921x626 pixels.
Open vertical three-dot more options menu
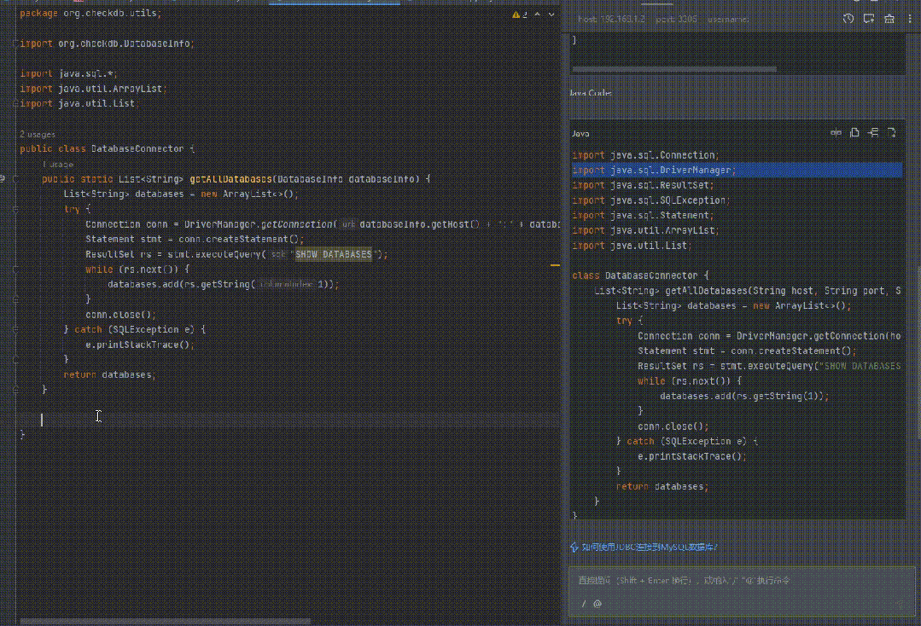pyautogui.click(x=909, y=19)
